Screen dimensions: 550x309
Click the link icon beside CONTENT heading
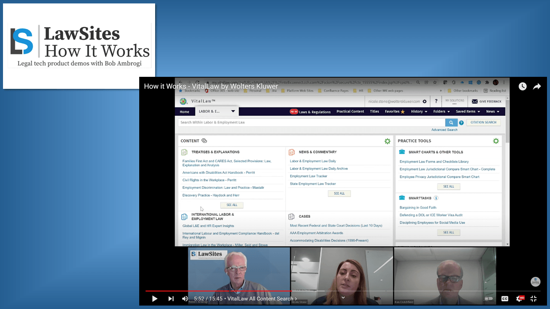[x=204, y=141]
